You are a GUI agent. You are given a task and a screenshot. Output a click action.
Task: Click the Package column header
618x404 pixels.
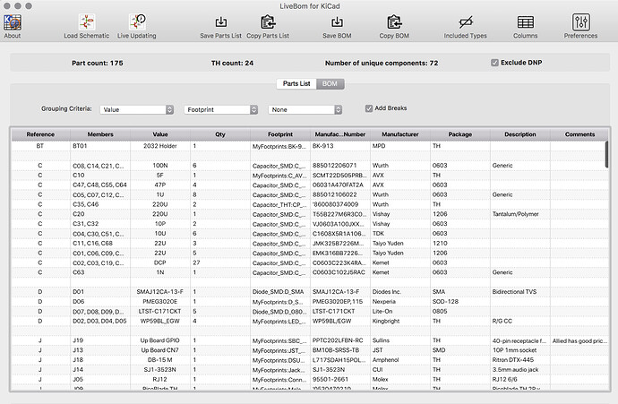(460, 134)
